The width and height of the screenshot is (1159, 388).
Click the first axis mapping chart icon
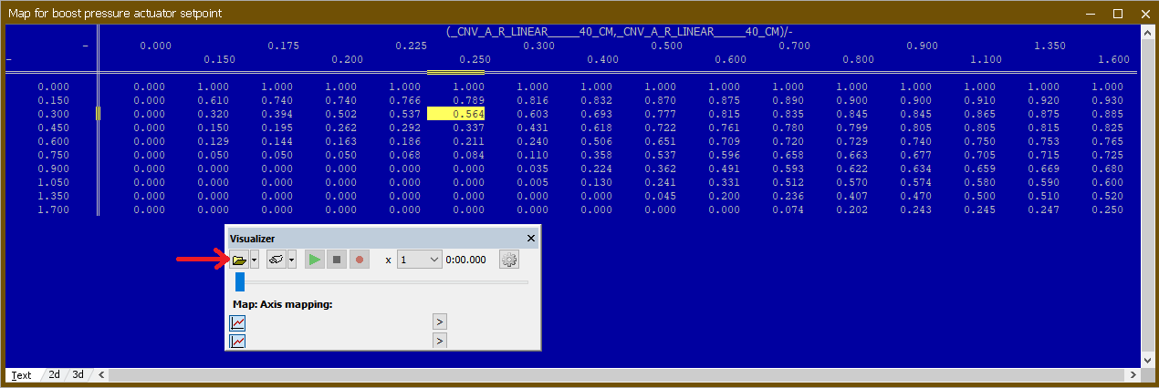click(x=237, y=322)
